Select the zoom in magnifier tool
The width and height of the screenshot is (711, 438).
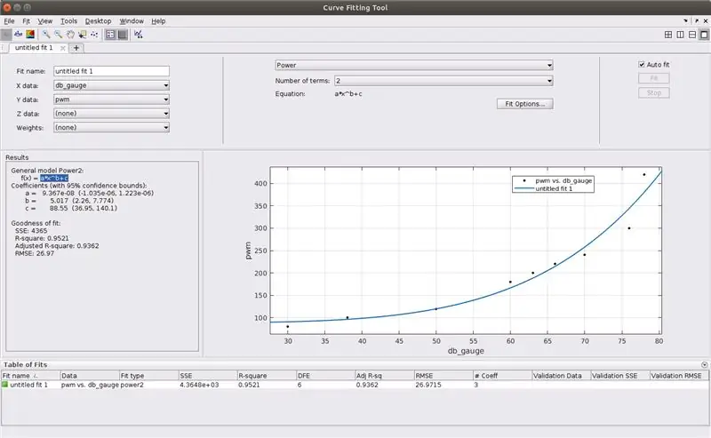point(46,35)
